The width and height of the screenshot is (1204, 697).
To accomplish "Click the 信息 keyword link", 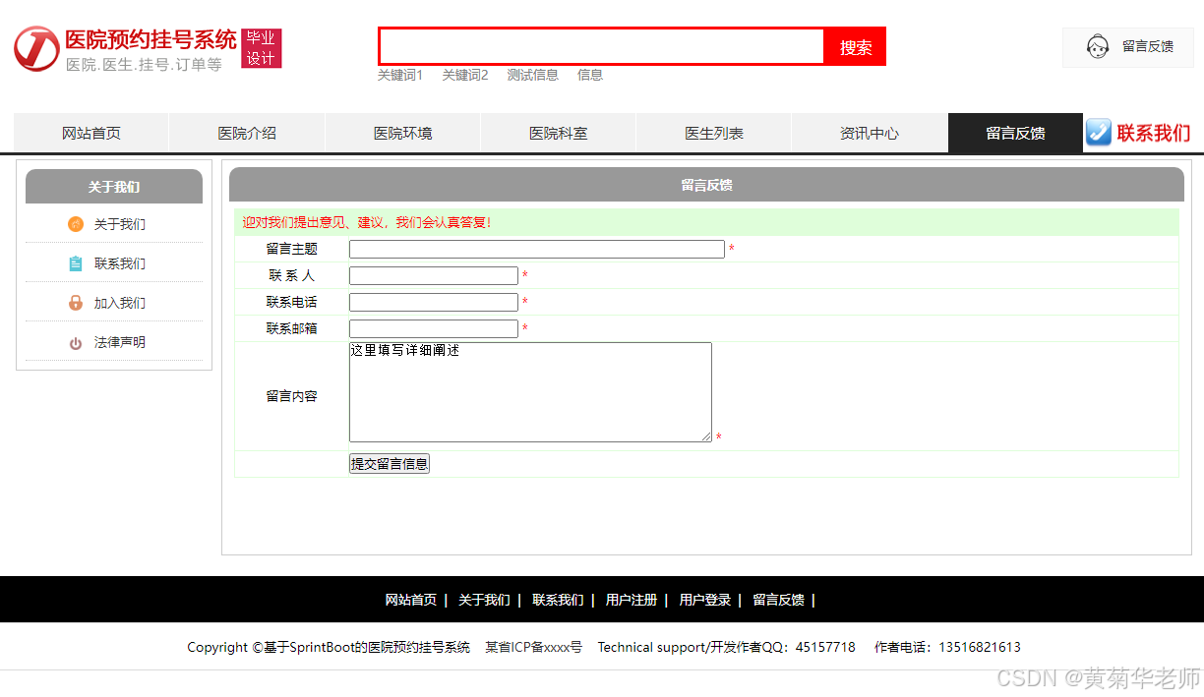I will coord(590,75).
